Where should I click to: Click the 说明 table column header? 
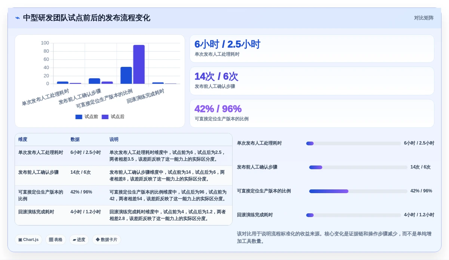click(114, 139)
